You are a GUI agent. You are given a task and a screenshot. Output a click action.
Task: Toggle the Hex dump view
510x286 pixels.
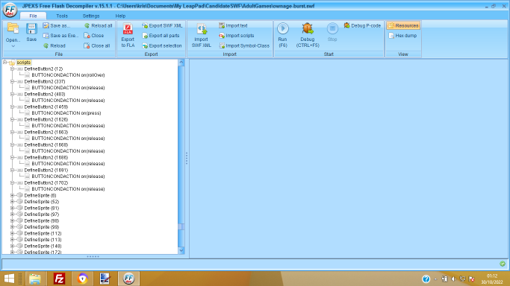click(402, 36)
